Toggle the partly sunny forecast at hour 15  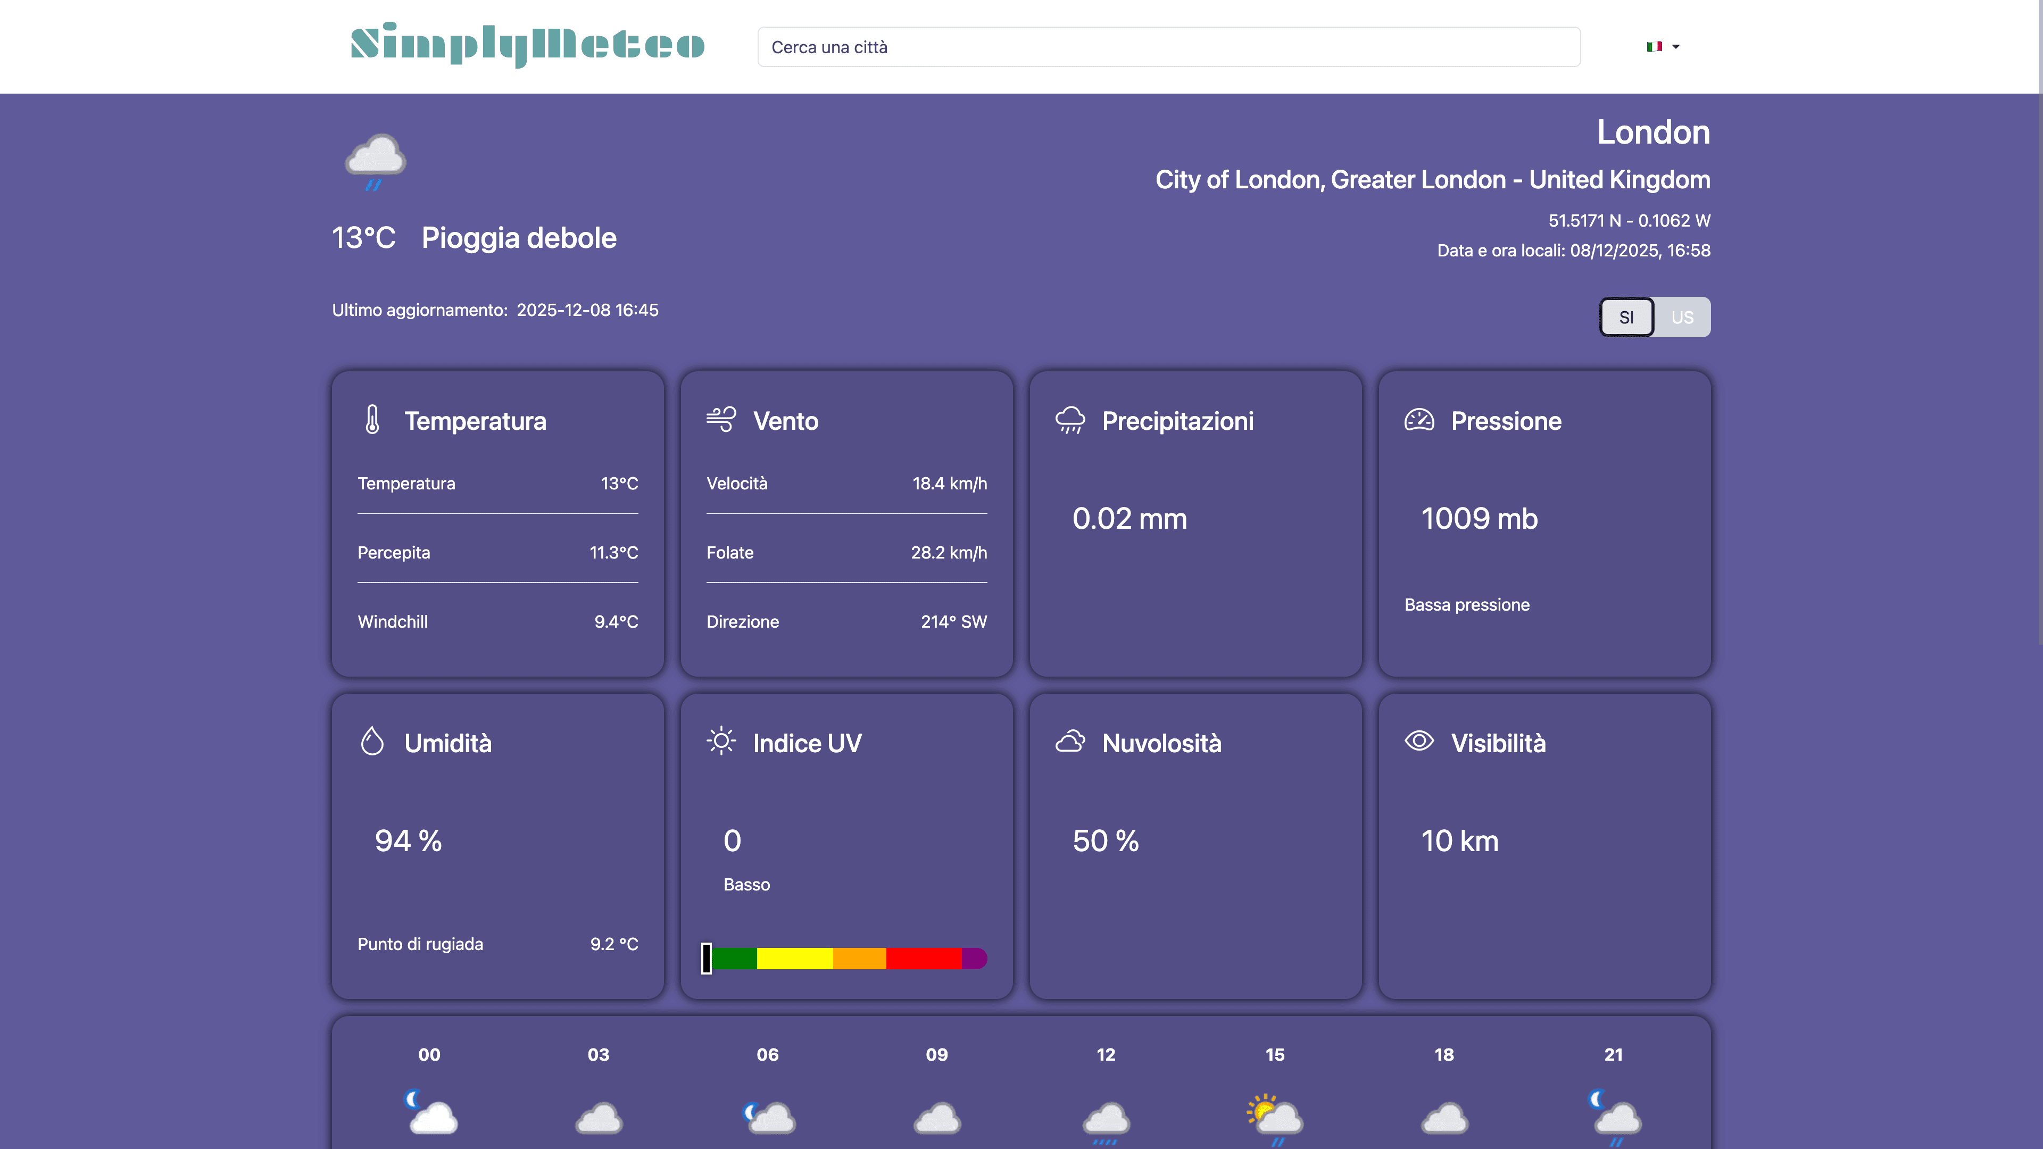coord(1275,1115)
